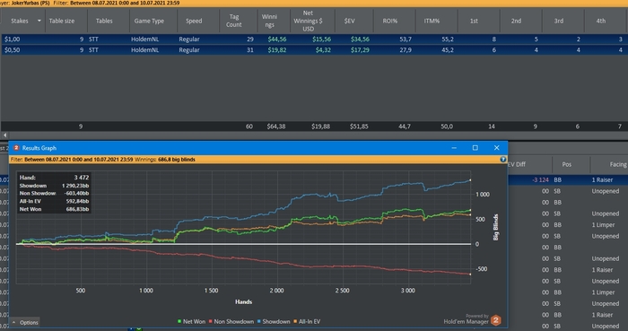The height and width of the screenshot is (331, 628).
Task: Click the Results Graph title bar text
Action: [39, 148]
